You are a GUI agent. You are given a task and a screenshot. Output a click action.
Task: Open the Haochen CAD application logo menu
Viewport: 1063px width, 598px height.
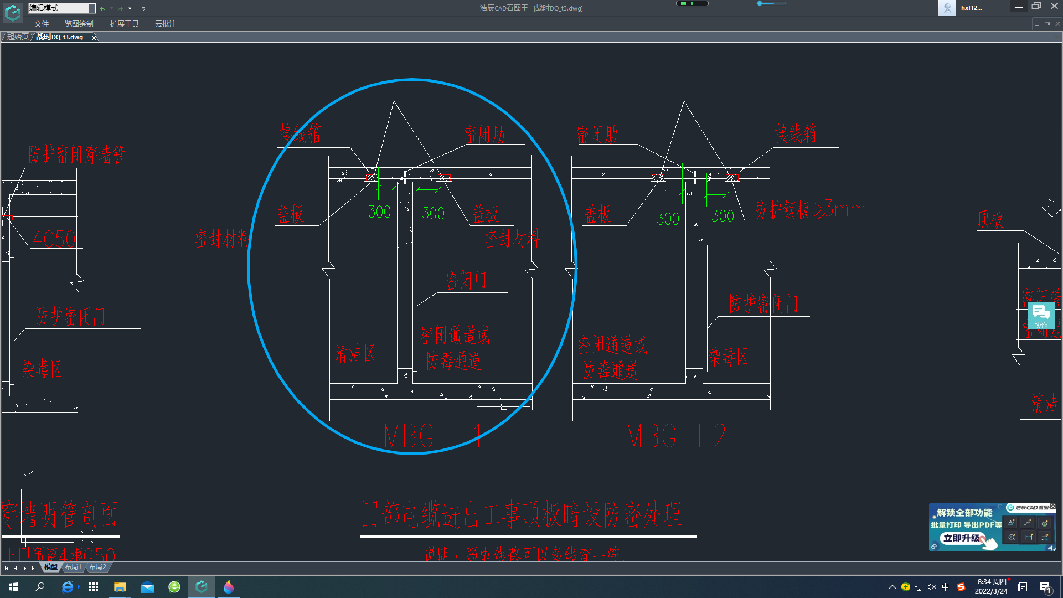pos(13,12)
